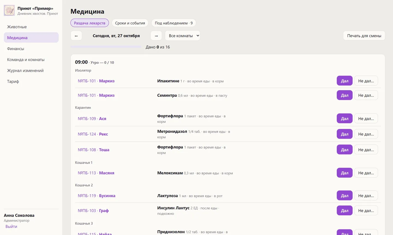Open animal card №ПБ-109 Ася
The height and width of the screenshot is (235, 393).
[92, 119]
